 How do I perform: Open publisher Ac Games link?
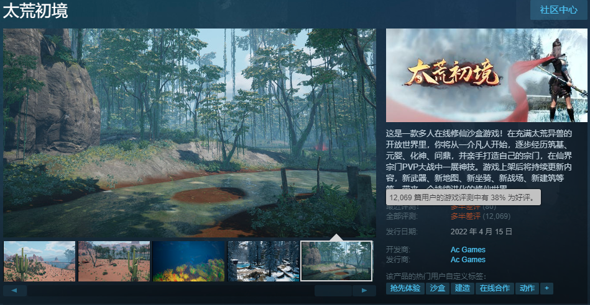(x=468, y=260)
